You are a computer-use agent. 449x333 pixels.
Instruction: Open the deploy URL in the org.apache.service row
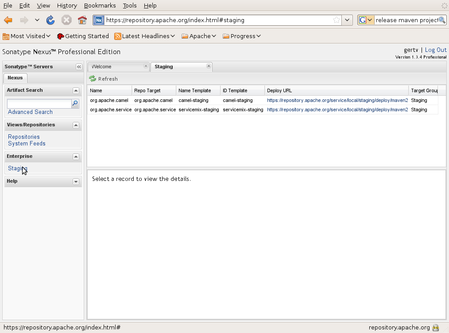coord(337,110)
